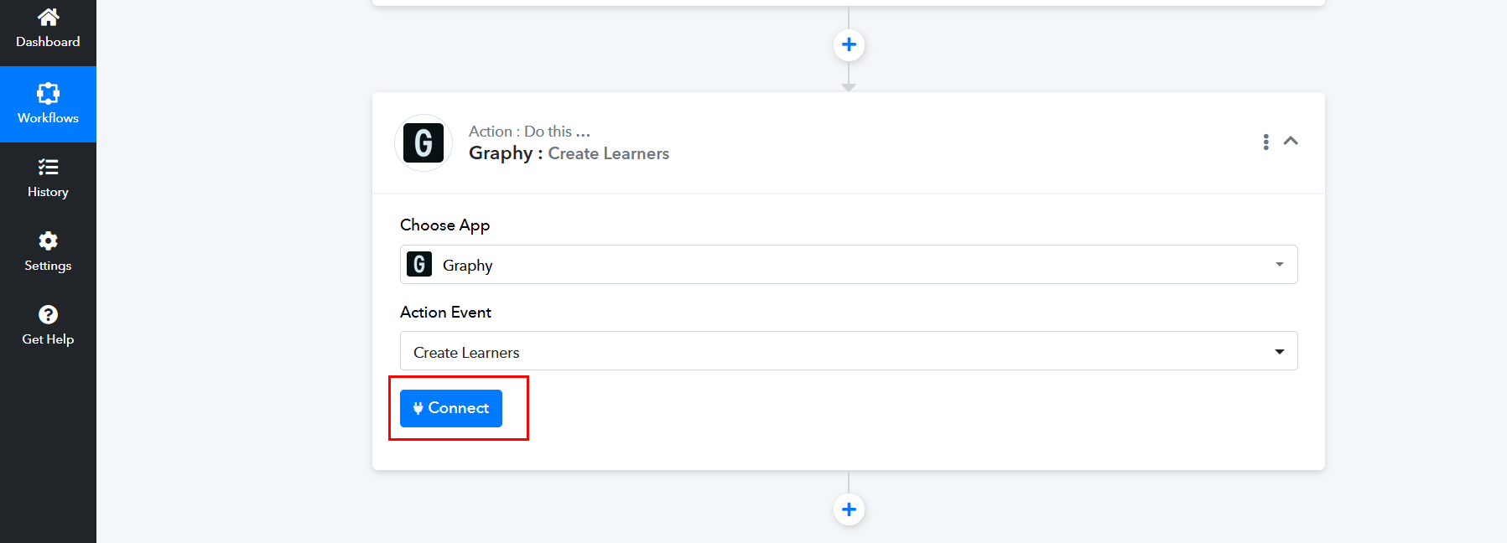This screenshot has width=1507, height=543.
Task: Click the Dashboard label in the sidebar
Action: pos(48,42)
